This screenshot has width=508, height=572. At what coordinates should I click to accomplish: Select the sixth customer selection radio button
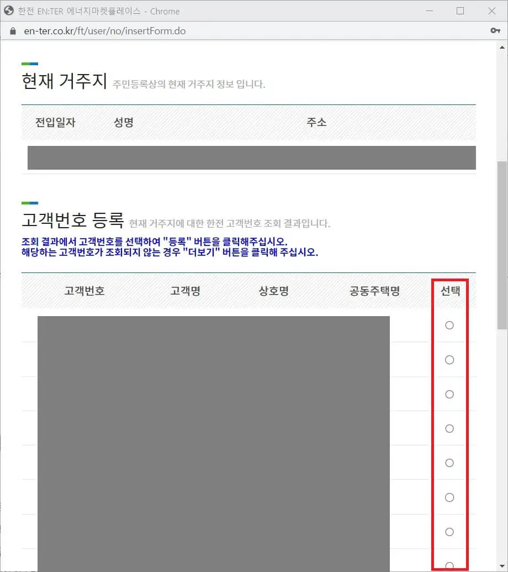pos(450,497)
